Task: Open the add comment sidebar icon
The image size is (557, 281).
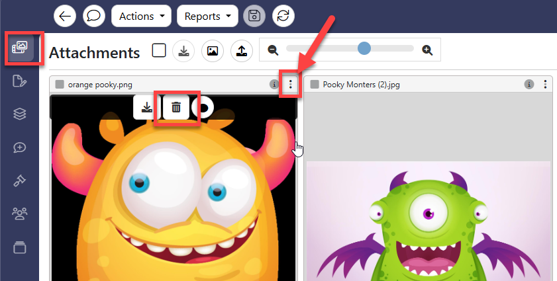Action: pos(19,147)
